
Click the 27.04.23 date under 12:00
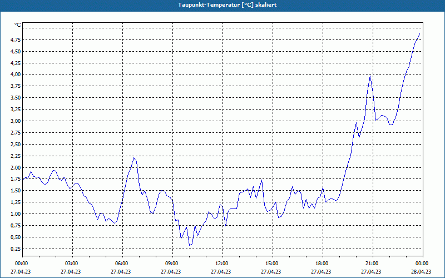(x=221, y=271)
